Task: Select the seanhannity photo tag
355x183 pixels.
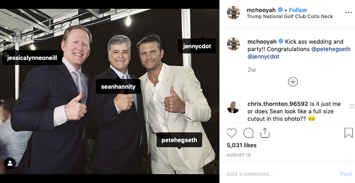Action: [x=118, y=86]
